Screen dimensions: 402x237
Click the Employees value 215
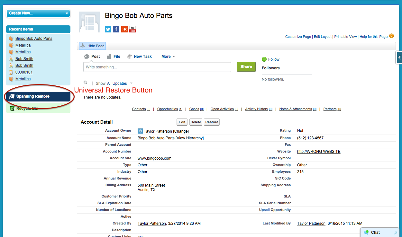click(300, 172)
